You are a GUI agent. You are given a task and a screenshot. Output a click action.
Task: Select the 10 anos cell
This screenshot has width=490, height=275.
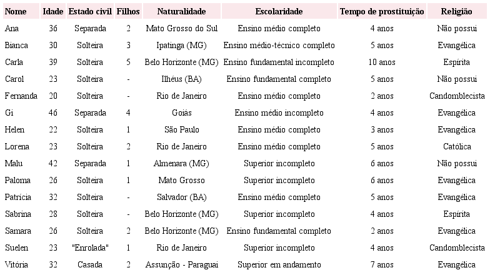381,62
